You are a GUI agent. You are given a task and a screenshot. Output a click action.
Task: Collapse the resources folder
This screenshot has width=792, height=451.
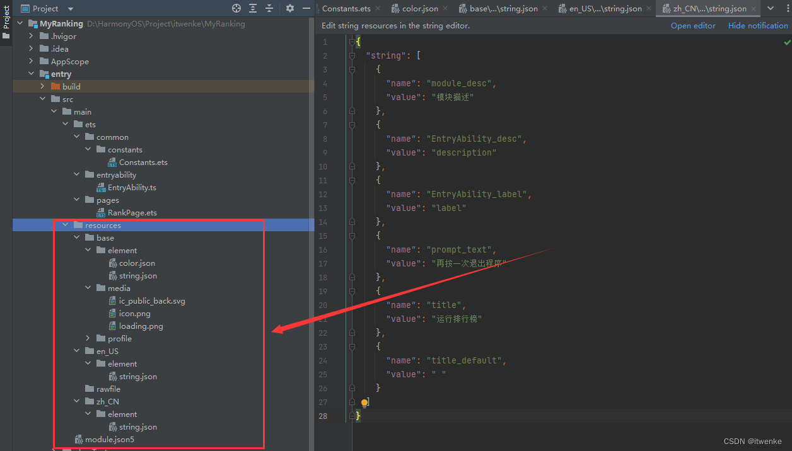66,226
